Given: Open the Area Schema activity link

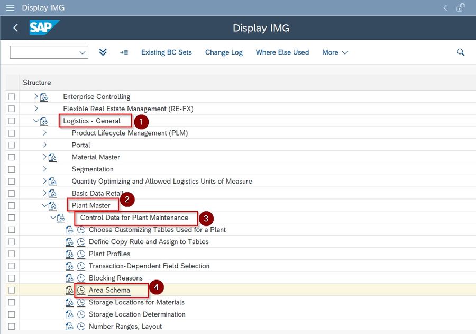Looking at the screenshot, I should pos(109,290).
